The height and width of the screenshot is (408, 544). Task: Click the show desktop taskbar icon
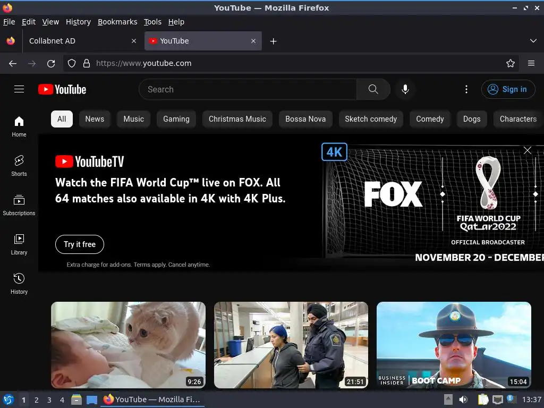(x=91, y=399)
